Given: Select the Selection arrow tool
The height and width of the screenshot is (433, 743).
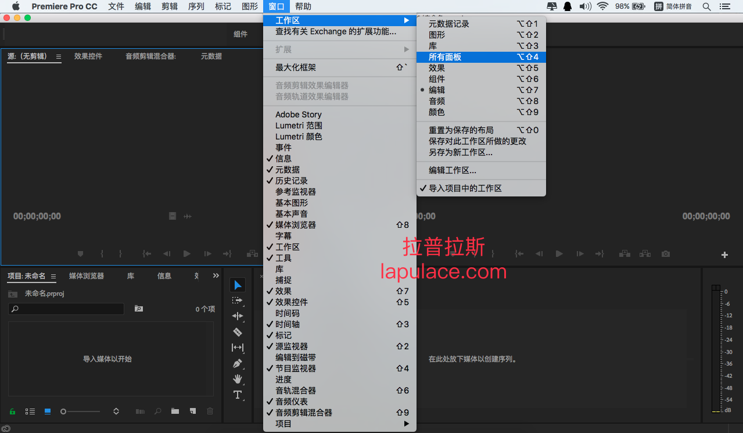Looking at the screenshot, I should pos(238,285).
